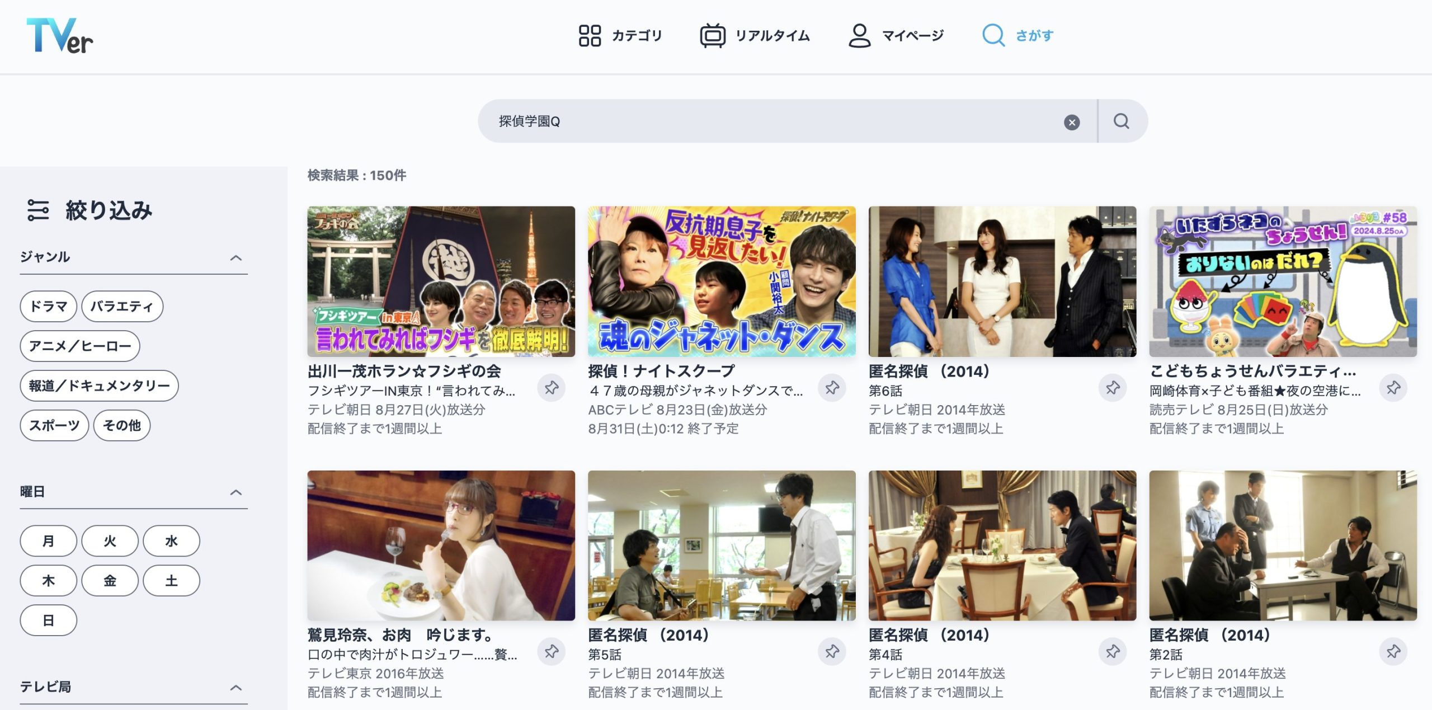Open フシギツアー in 東京 thumbnail
Viewport: 1432px width, 710px height.
point(441,281)
